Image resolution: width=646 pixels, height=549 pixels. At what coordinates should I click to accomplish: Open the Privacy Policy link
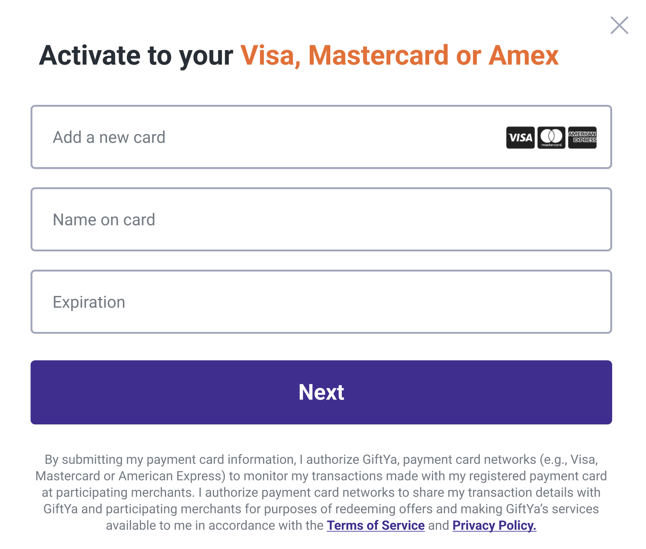[x=494, y=525]
